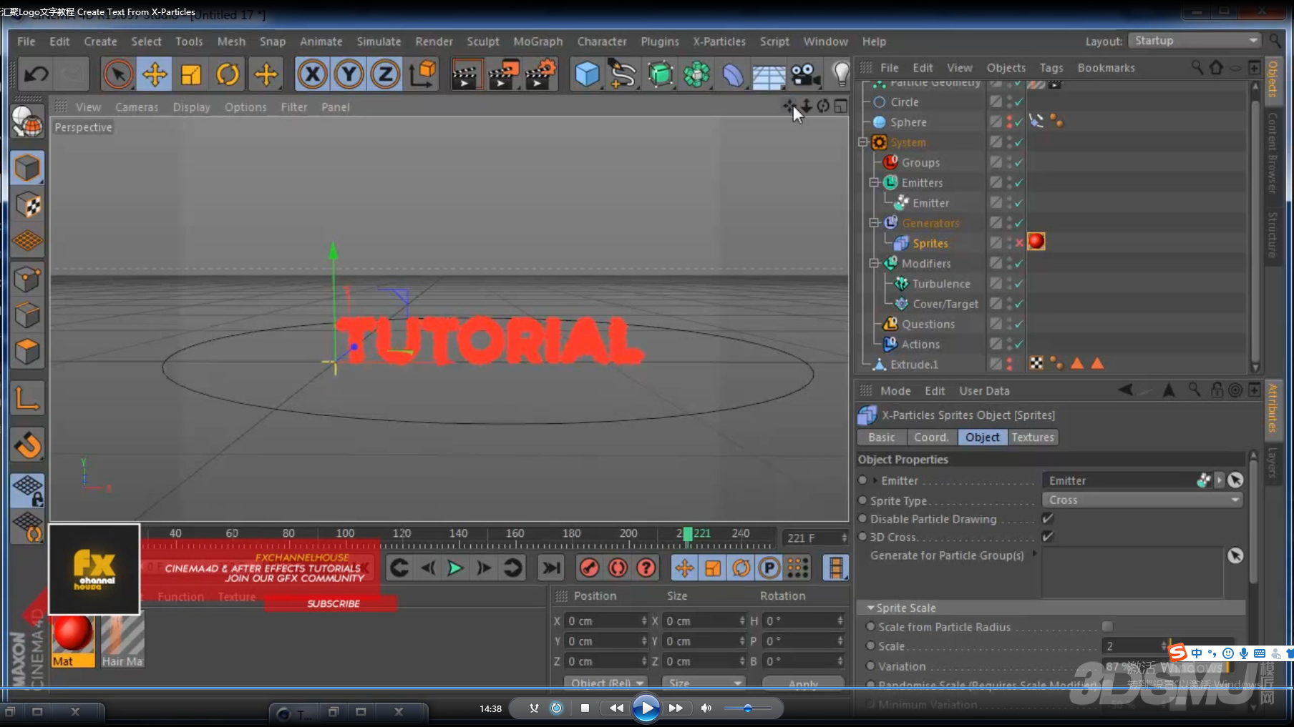
Task: Open the Edit Render Settings icon
Action: pyautogui.click(x=540, y=74)
